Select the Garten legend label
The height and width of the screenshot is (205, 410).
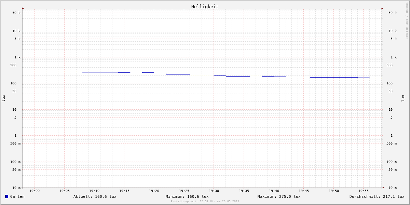click(x=17, y=196)
